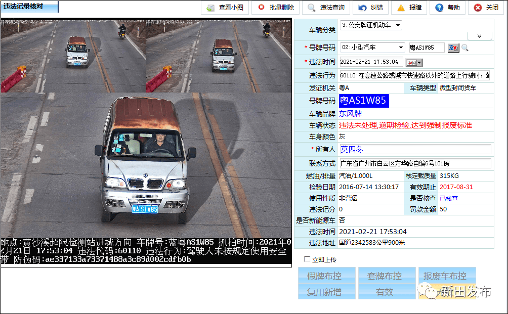Screen dimensions: 508x314
Task: Click the 纠错 error correction button
Action: point(370,8)
